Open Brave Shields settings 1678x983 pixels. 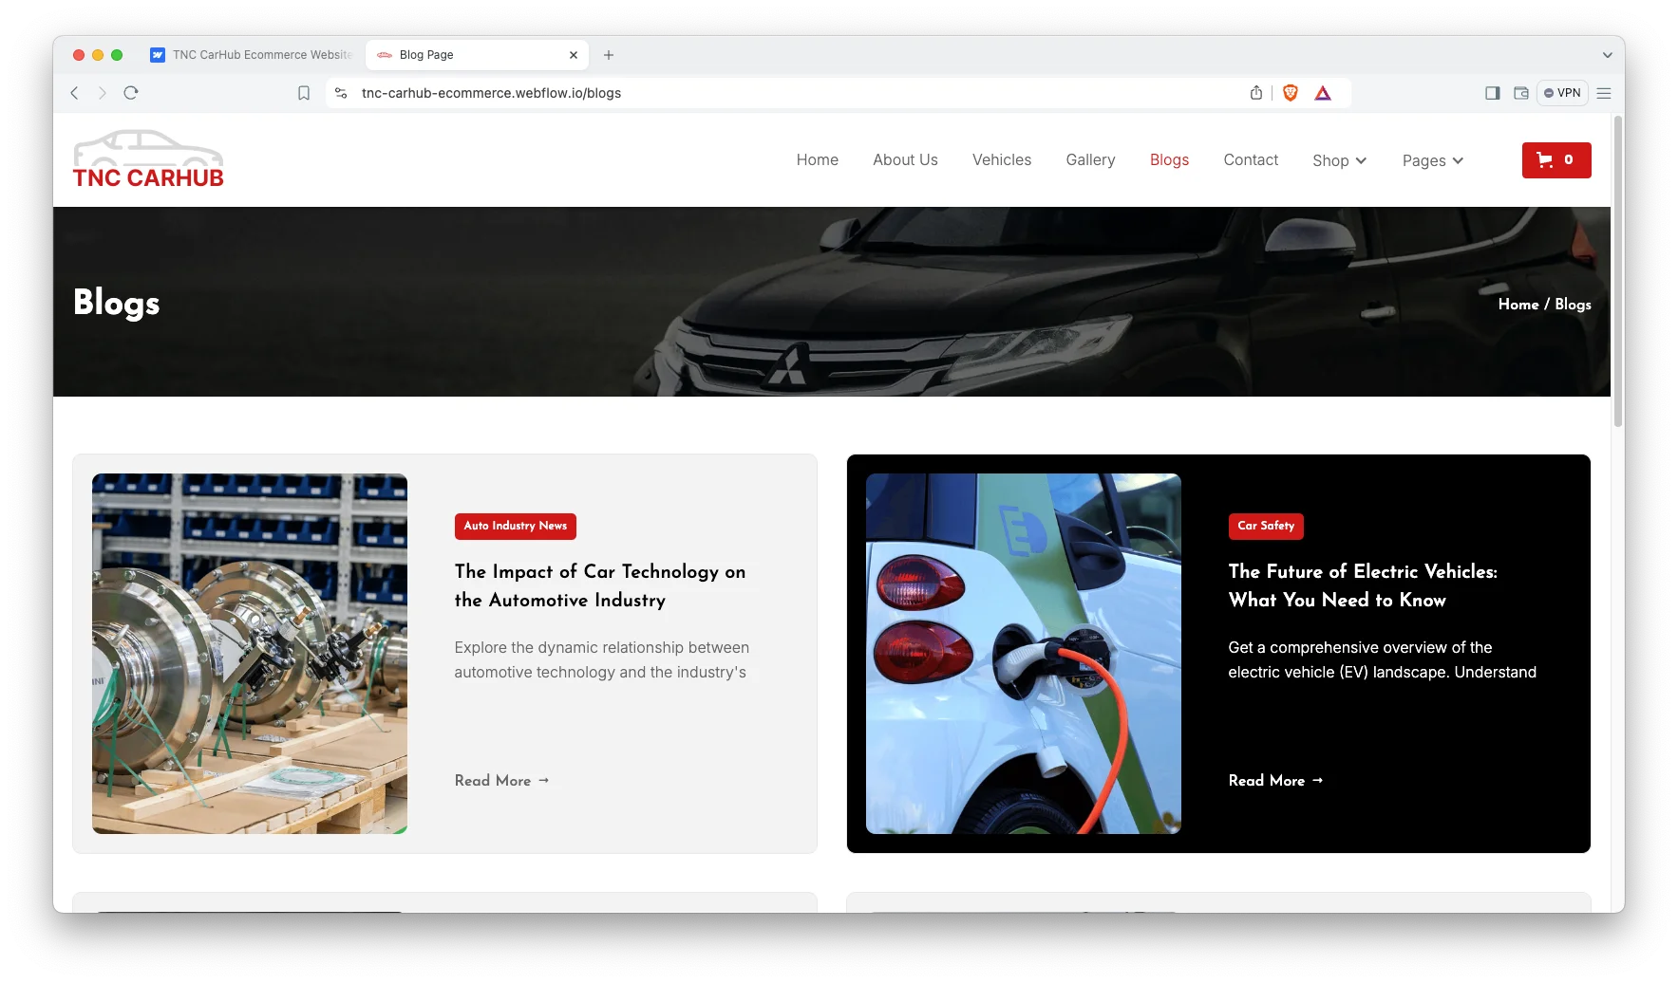(x=1290, y=92)
